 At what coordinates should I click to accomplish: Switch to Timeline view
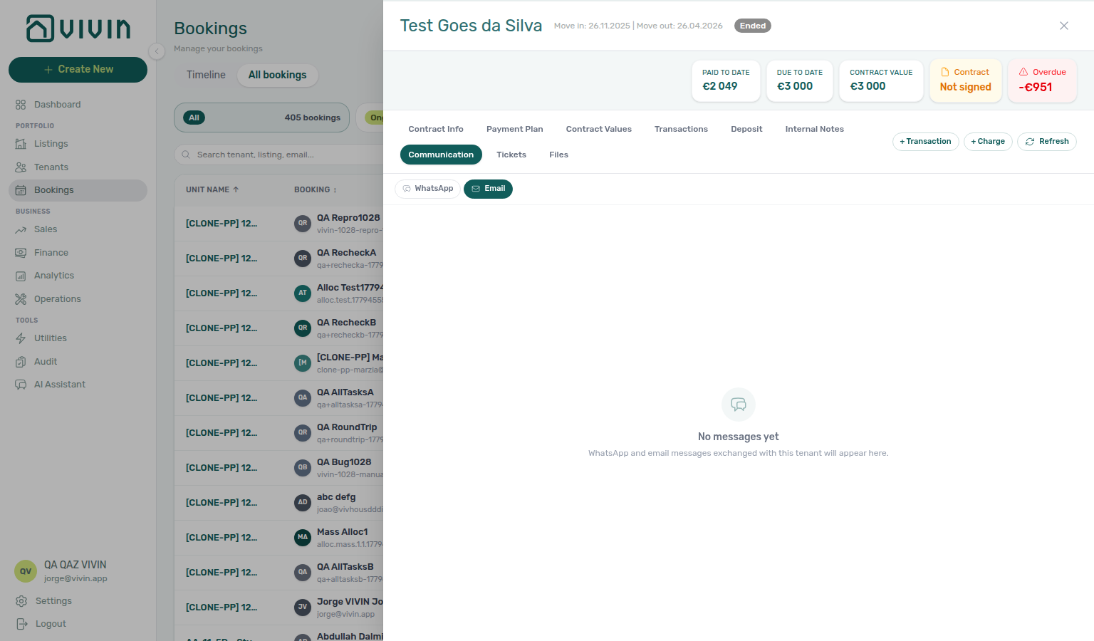[x=206, y=75]
